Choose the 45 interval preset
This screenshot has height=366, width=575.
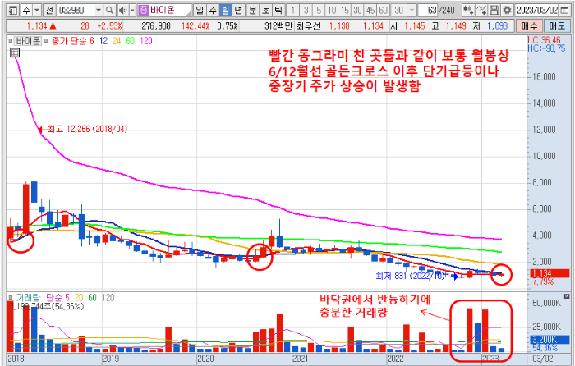370,11
